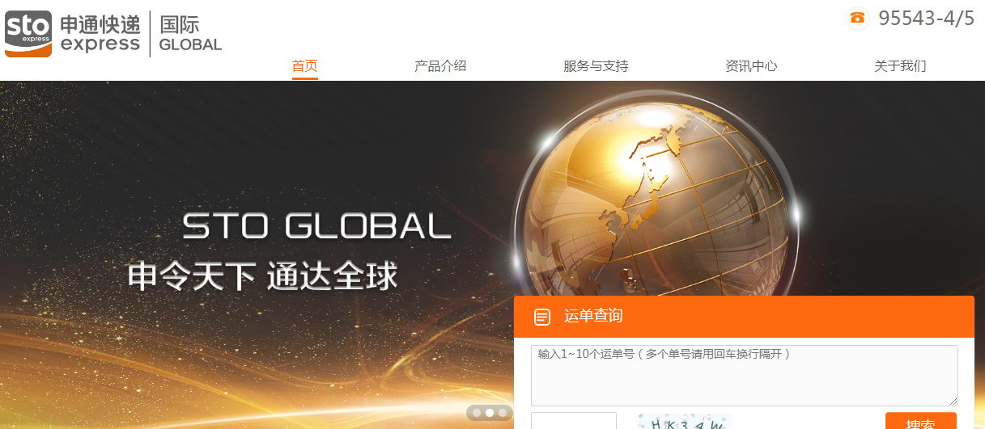Select the second carousel dot
The height and width of the screenshot is (429, 985).
[490, 413]
